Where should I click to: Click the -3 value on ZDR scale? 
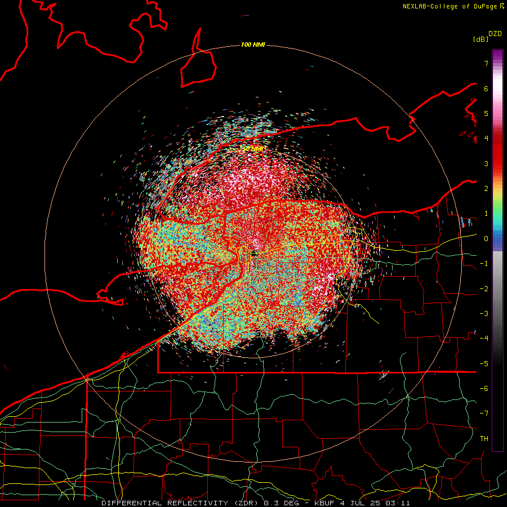(x=484, y=314)
